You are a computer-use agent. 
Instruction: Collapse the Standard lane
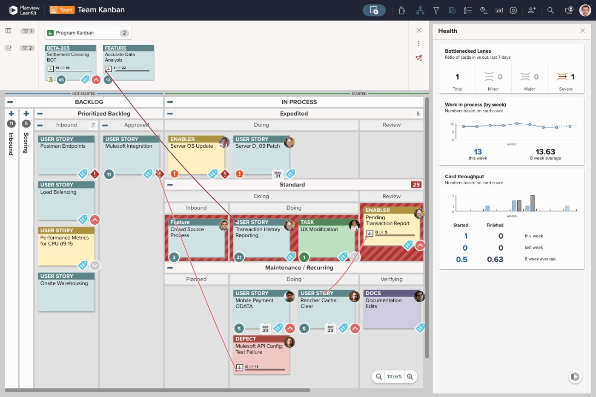[170, 184]
